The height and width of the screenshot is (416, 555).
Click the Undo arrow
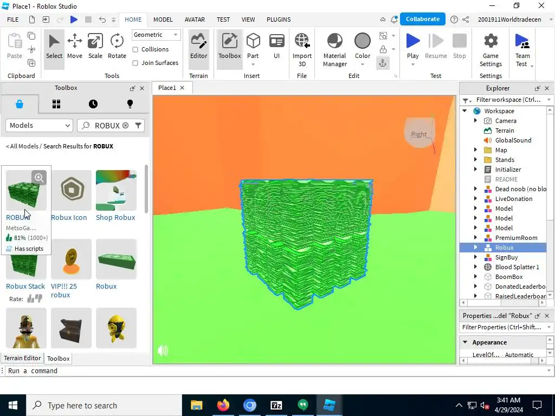102,19
